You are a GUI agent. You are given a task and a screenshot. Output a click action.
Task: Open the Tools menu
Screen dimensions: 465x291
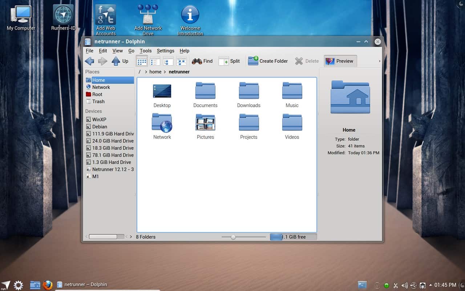tap(146, 51)
